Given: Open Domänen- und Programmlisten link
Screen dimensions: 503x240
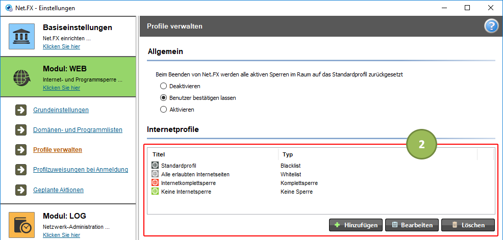Looking at the screenshot, I should coord(78,130).
